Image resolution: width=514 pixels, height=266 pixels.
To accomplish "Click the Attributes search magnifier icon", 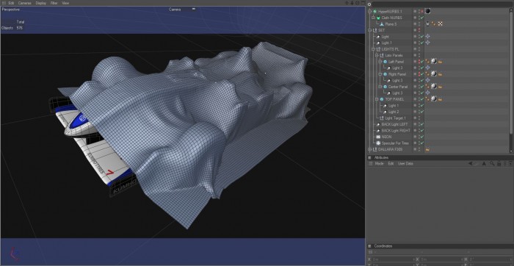I will tap(492, 163).
